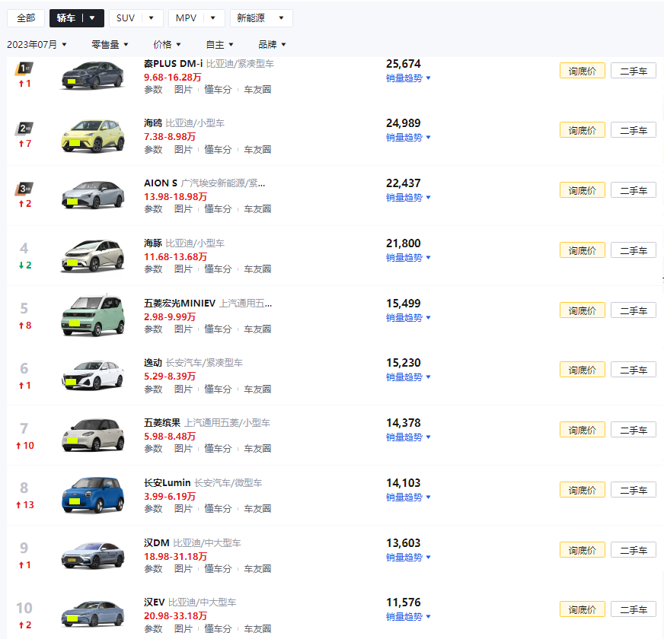664x639 pixels.
Task: Open 图片 link for AION S
Action: [183, 208]
